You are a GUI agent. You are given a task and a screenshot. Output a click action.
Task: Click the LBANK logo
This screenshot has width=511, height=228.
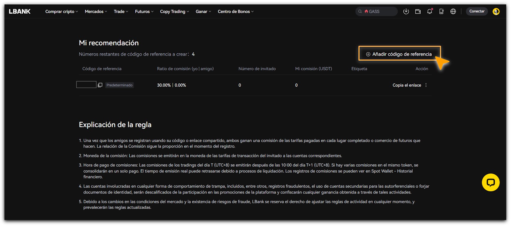click(19, 11)
